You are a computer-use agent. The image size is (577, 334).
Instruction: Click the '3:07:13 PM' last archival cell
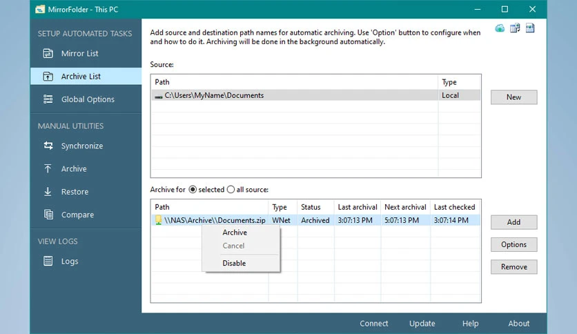[x=355, y=220]
